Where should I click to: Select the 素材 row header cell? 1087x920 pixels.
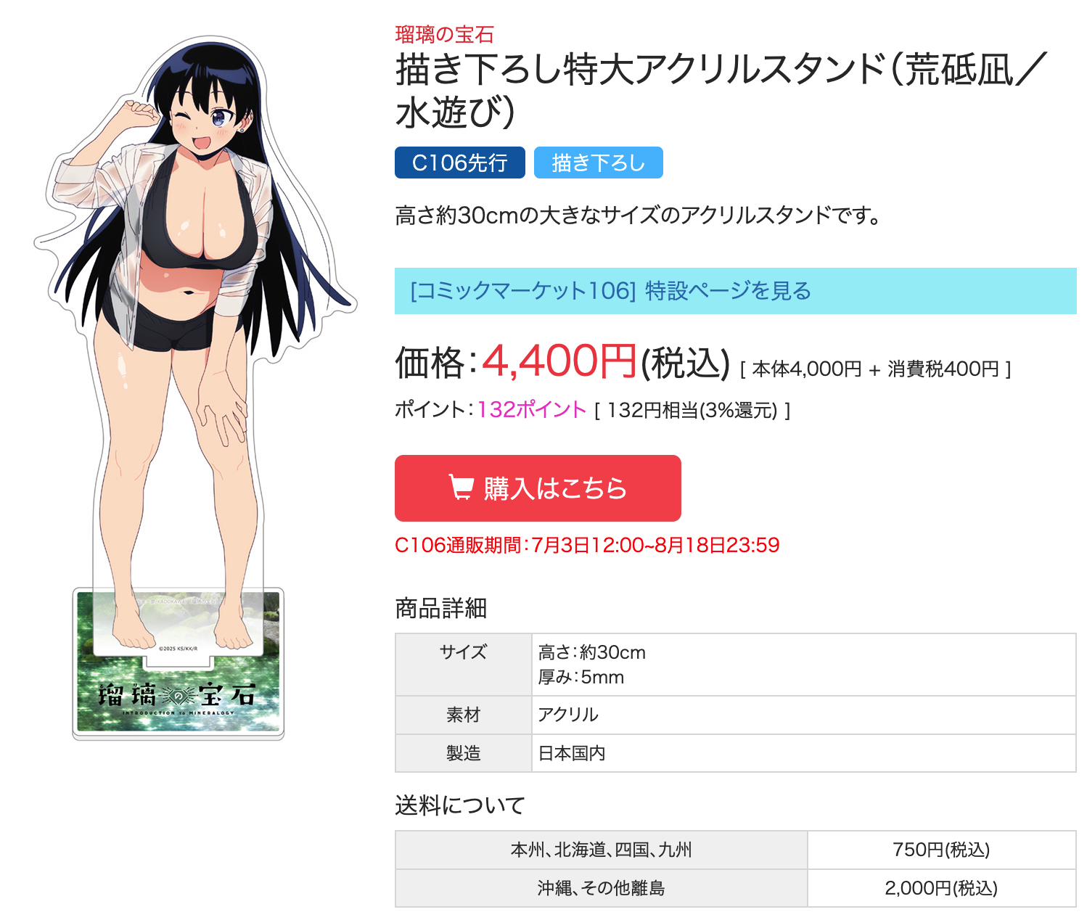pyautogui.click(x=464, y=715)
